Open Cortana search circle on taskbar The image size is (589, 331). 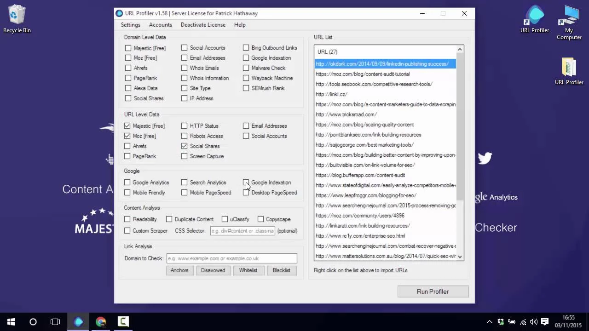click(33, 322)
